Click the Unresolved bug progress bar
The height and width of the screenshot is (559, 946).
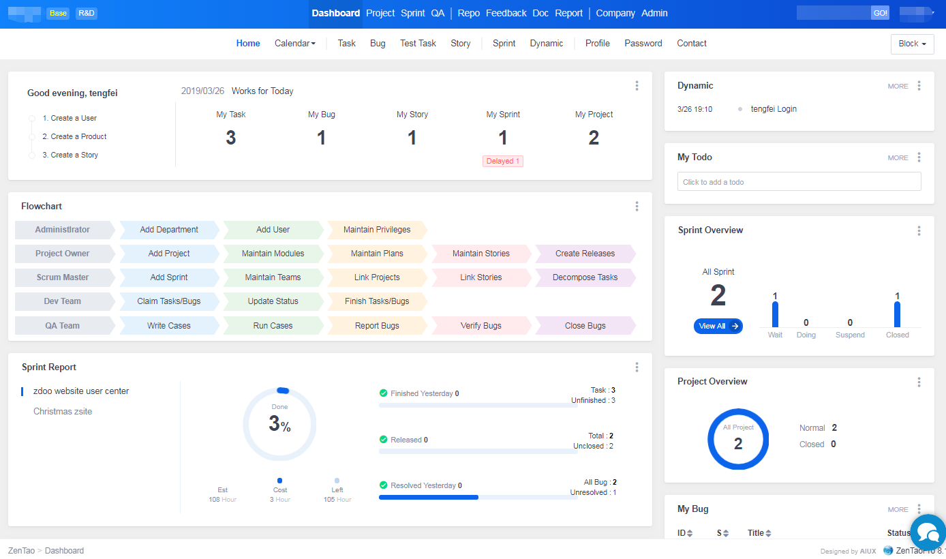pyautogui.click(x=428, y=496)
